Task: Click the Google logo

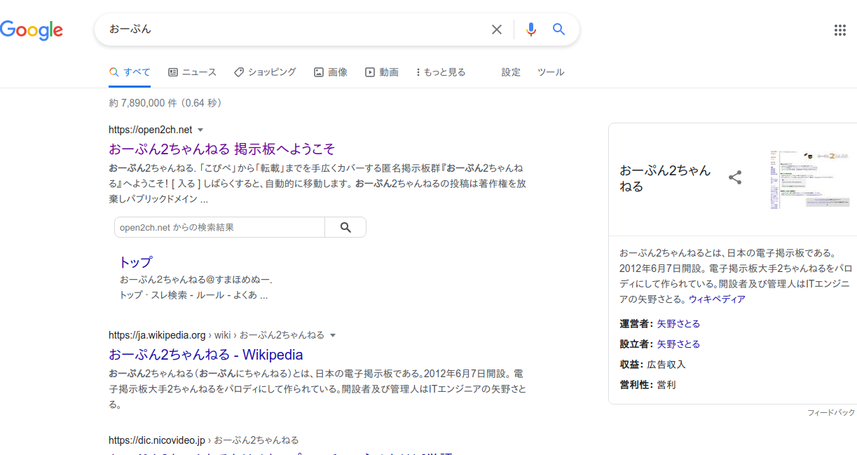Action: [32, 29]
